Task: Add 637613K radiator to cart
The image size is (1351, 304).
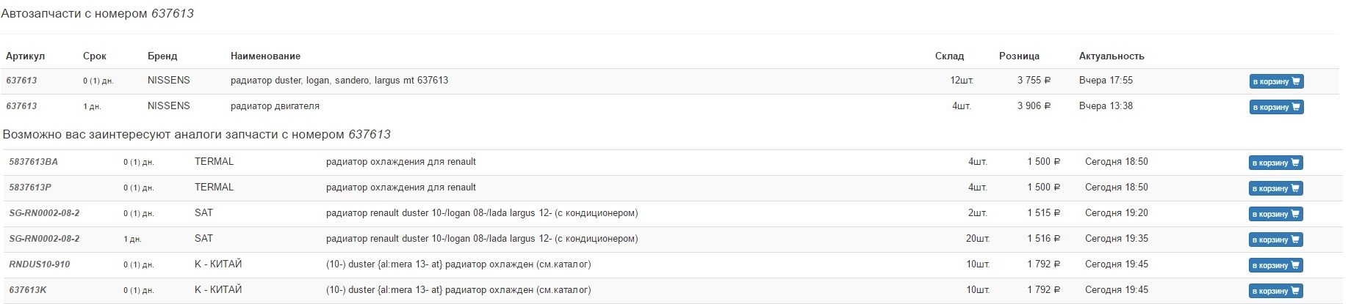Action: pos(1276,291)
